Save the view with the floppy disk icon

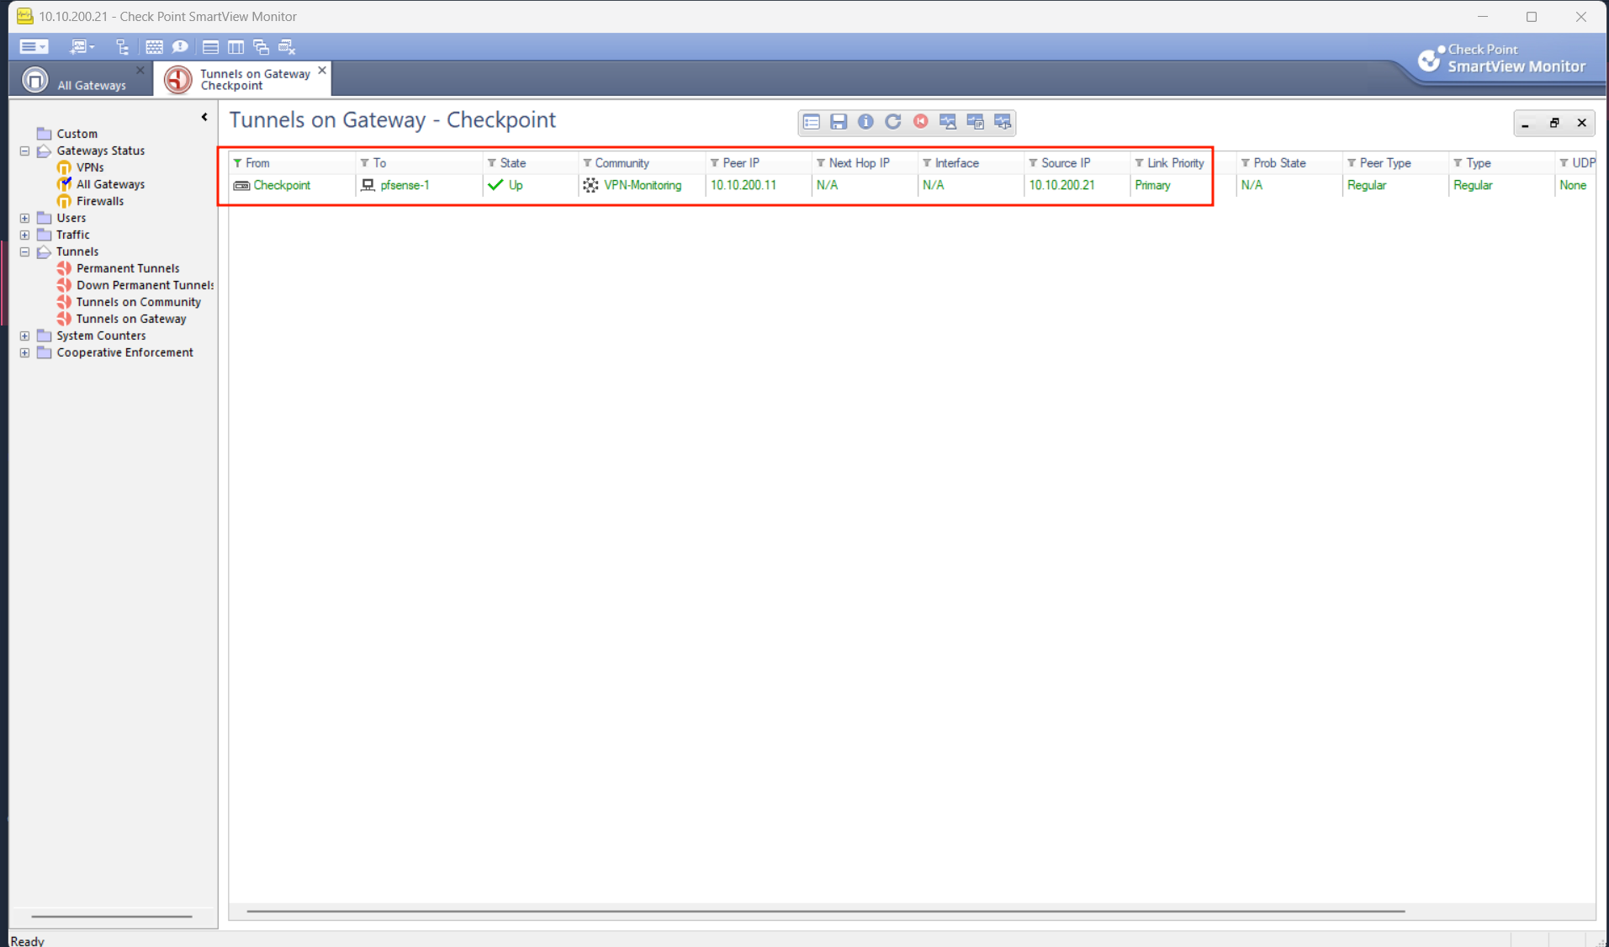tap(839, 122)
